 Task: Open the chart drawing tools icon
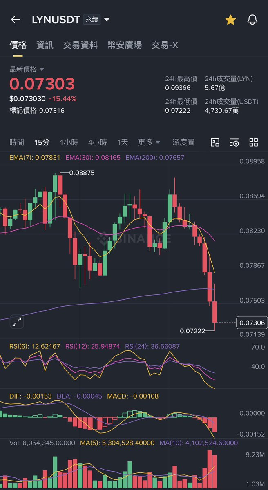tap(215, 142)
